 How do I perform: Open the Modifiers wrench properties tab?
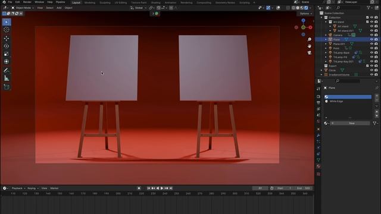pyautogui.click(x=318, y=136)
